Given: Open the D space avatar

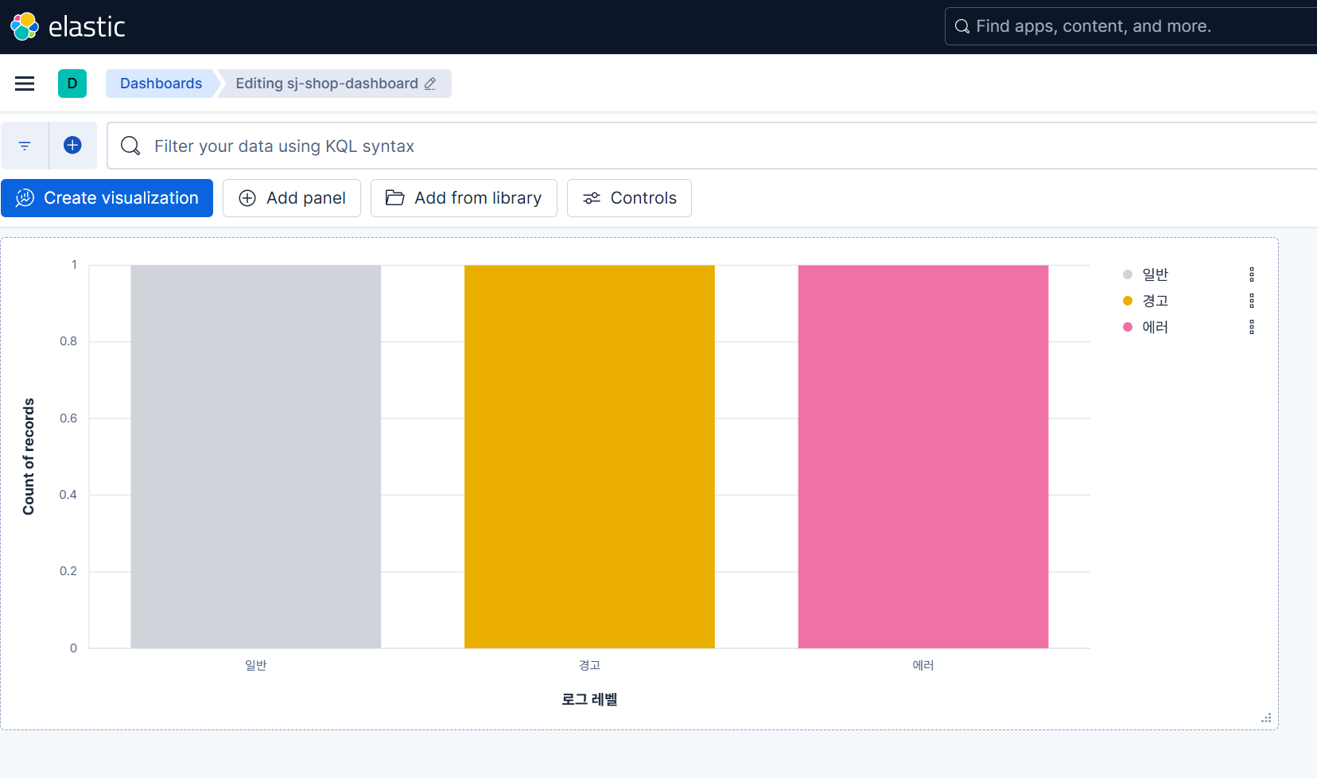Looking at the screenshot, I should [x=72, y=84].
